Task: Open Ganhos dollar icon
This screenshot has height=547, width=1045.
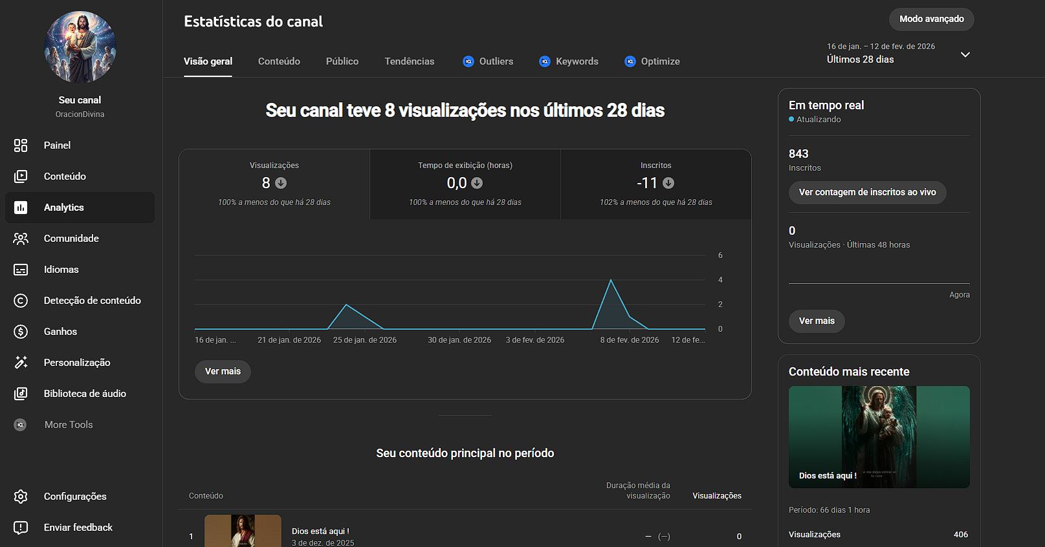Action: tap(21, 332)
